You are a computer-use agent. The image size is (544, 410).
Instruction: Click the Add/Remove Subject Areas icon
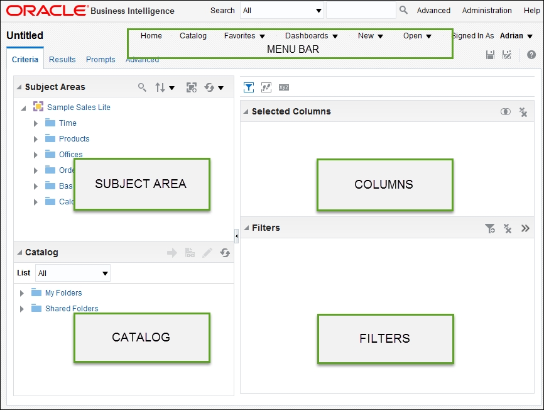coord(192,87)
